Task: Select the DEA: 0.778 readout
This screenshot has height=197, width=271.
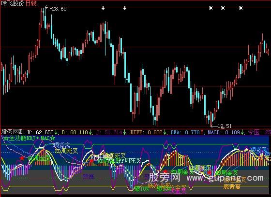Action: tap(185, 132)
